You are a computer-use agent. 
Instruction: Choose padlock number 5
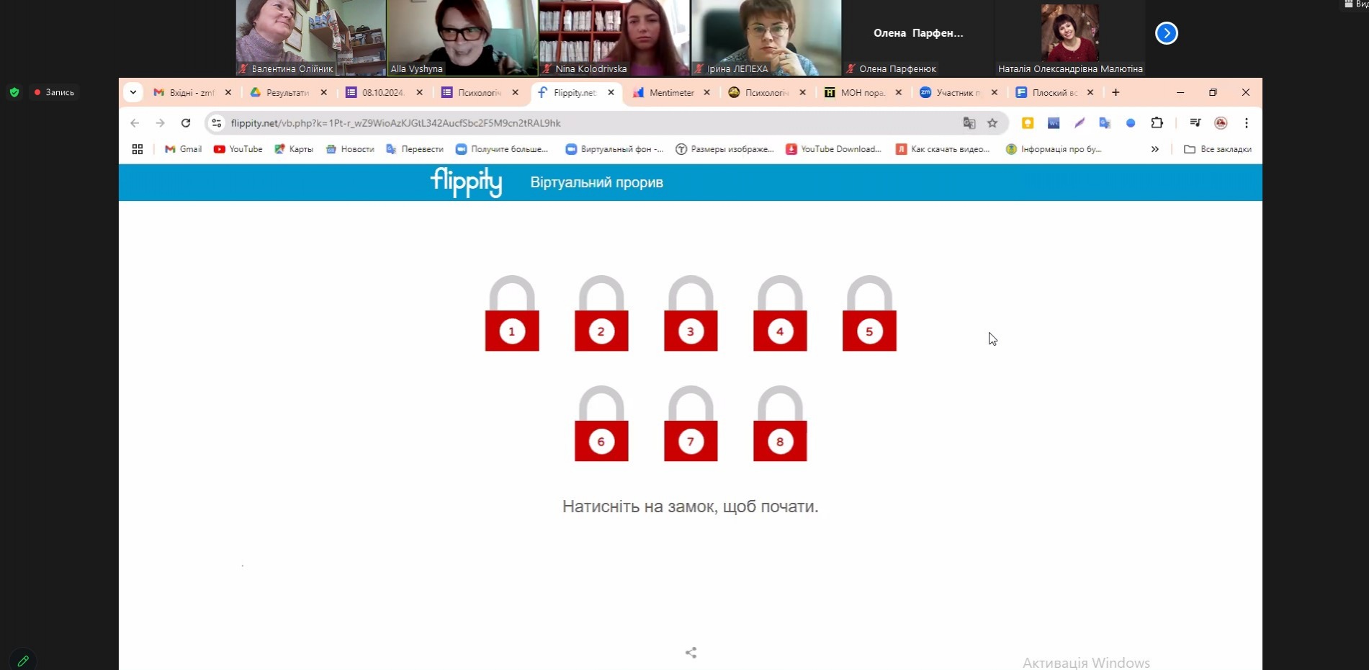(x=869, y=313)
